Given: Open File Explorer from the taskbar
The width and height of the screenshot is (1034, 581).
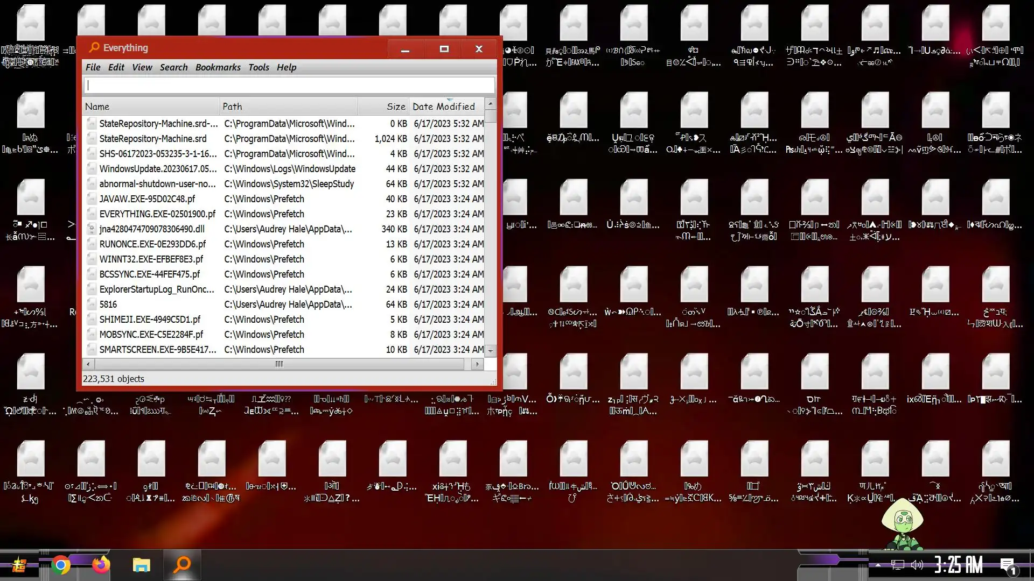Looking at the screenshot, I should (141, 565).
